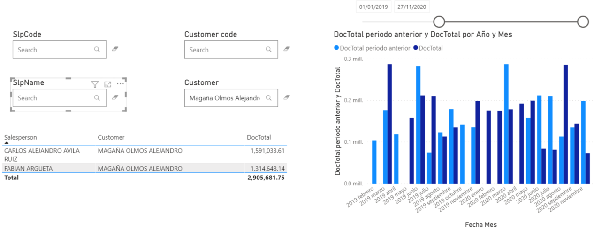Select FABIAN ARGUETA row
This screenshot has width=594, height=230.
(x=145, y=168)
